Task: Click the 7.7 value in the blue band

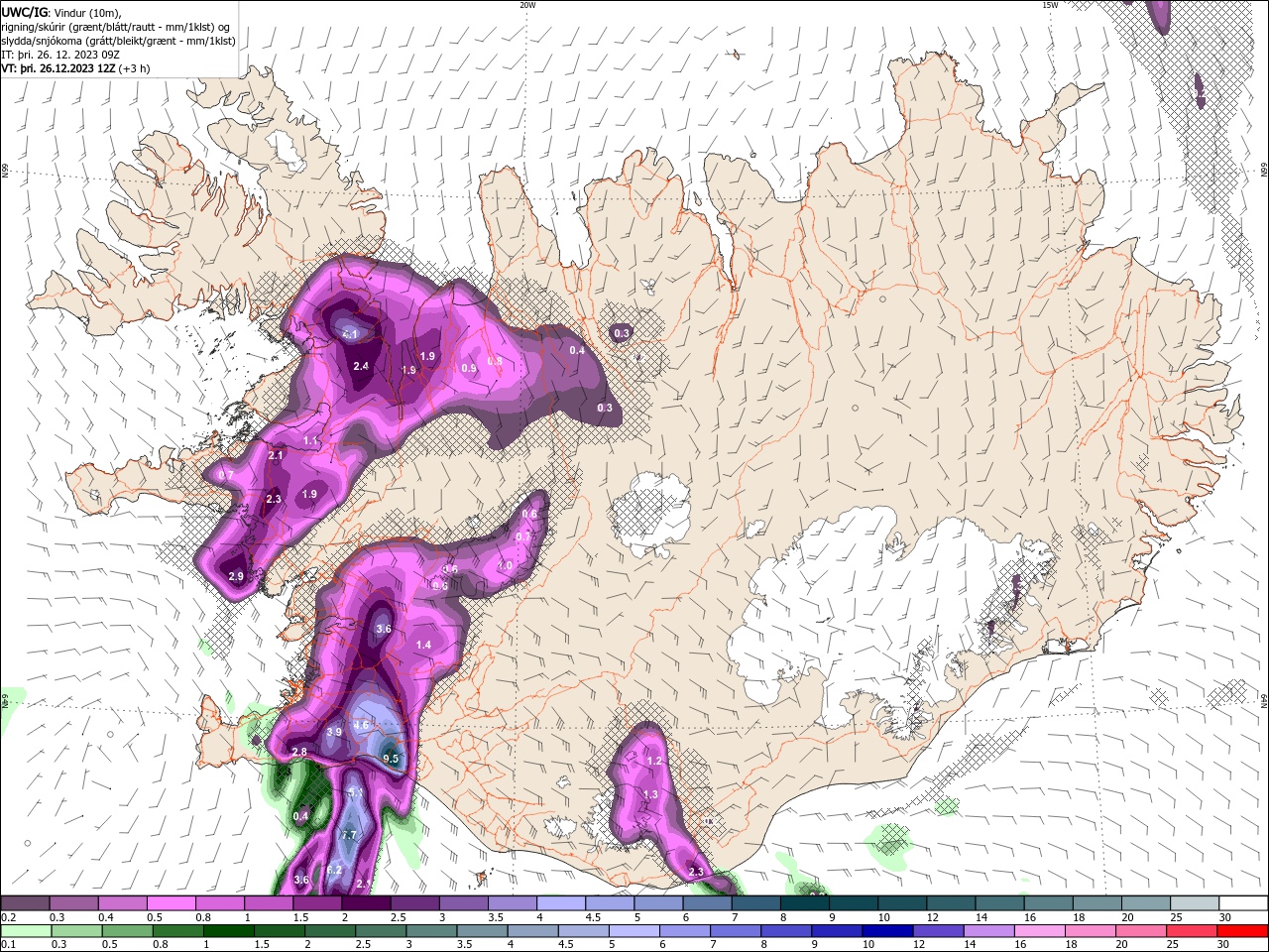Action: pyautogui.click(x=349, y=836)
